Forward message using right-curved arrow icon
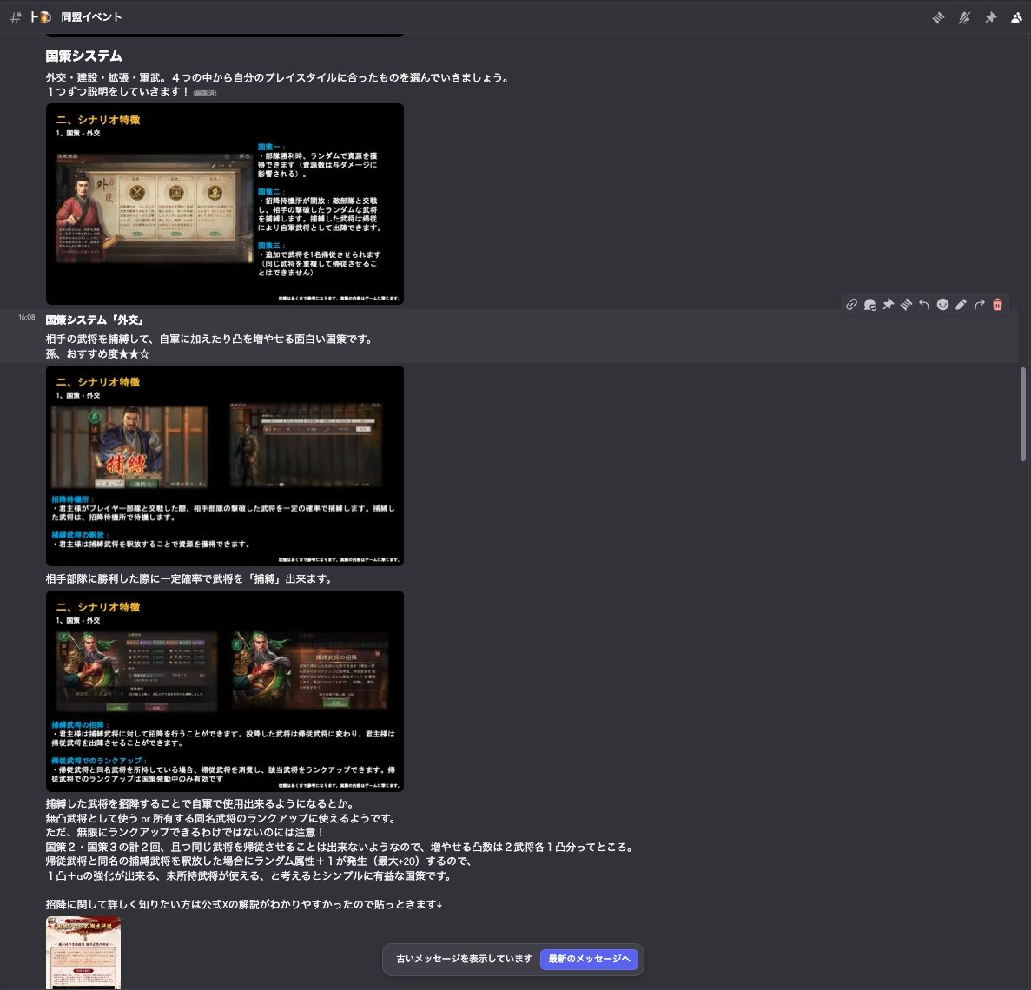Screen dimensions: 1031x990 [979, 304]
